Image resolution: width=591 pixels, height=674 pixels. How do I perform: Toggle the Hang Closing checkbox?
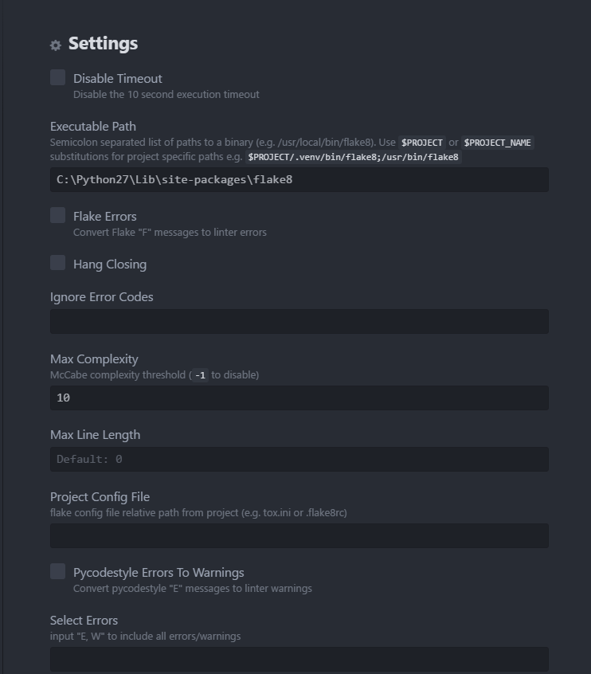point(57,263)
